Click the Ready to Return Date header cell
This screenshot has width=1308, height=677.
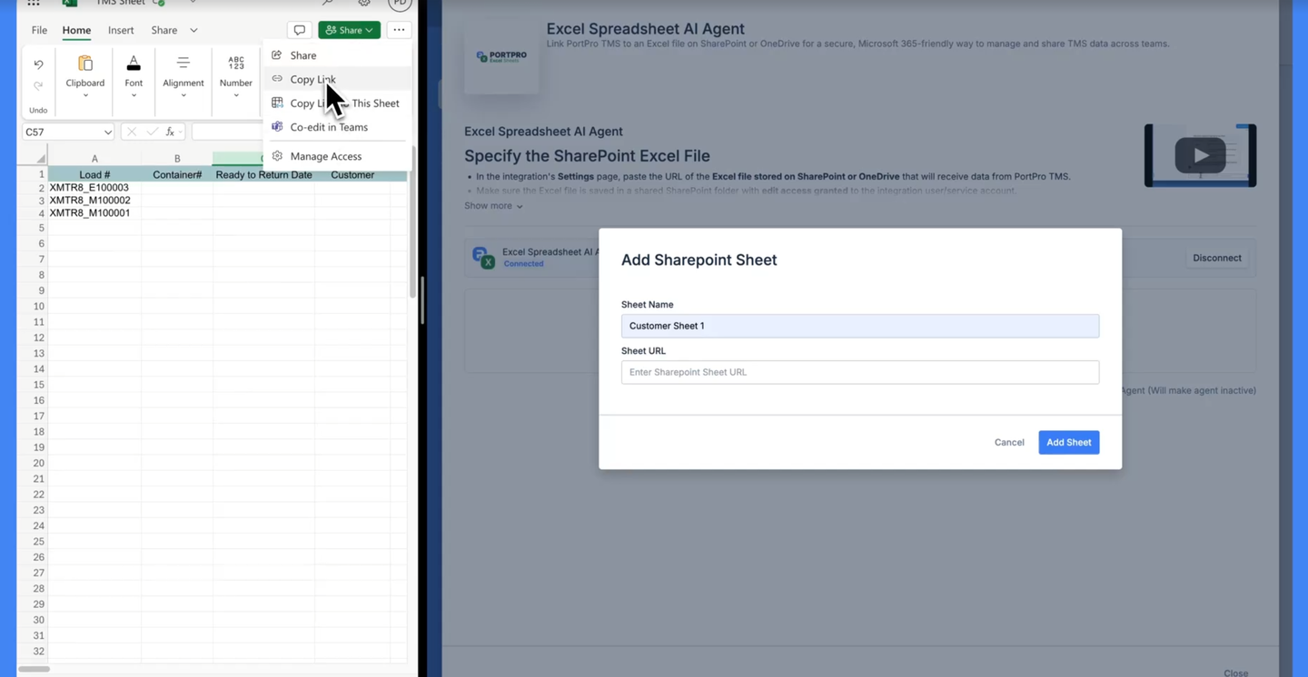pyautogui.click(x=263, y=174)
